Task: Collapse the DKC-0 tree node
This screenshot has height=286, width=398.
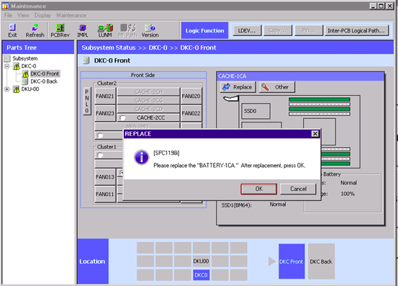Action: 7,66
